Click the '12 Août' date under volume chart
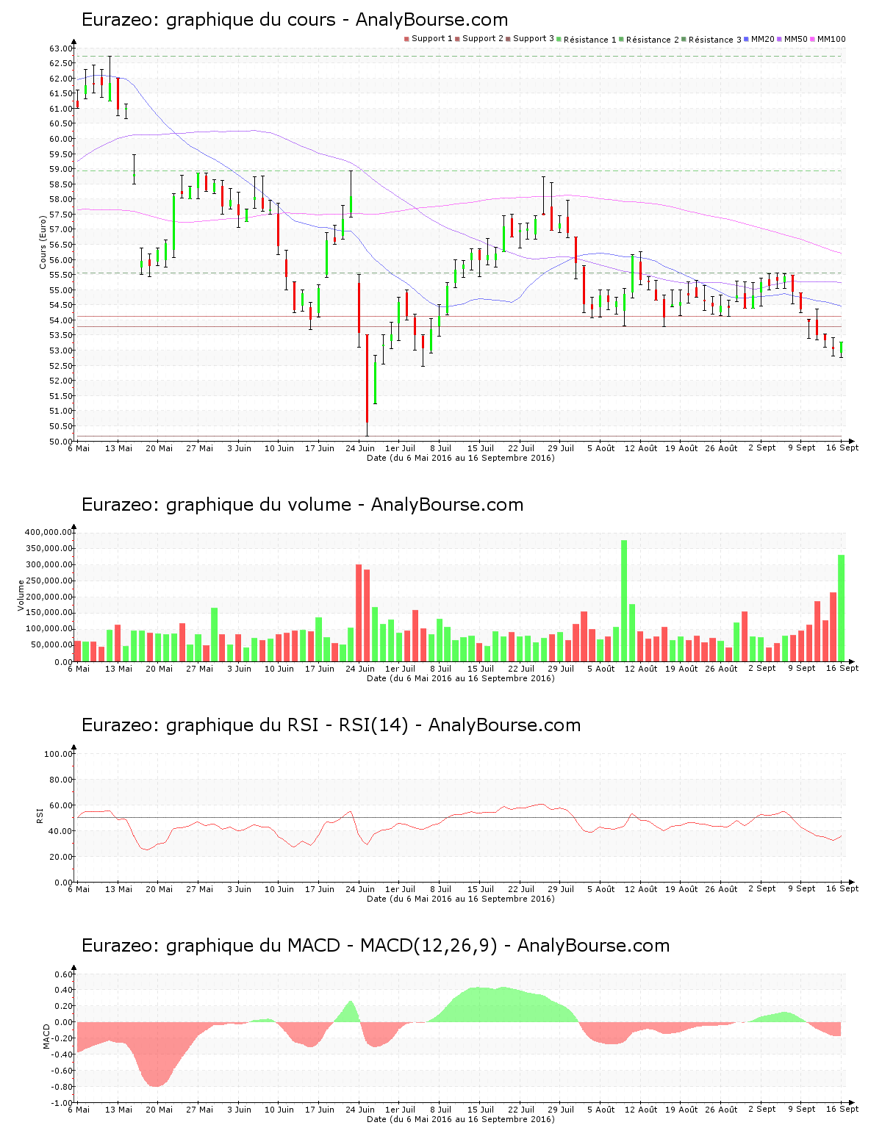The height and width of the screenshot is (1139, 882). [641, 669]
